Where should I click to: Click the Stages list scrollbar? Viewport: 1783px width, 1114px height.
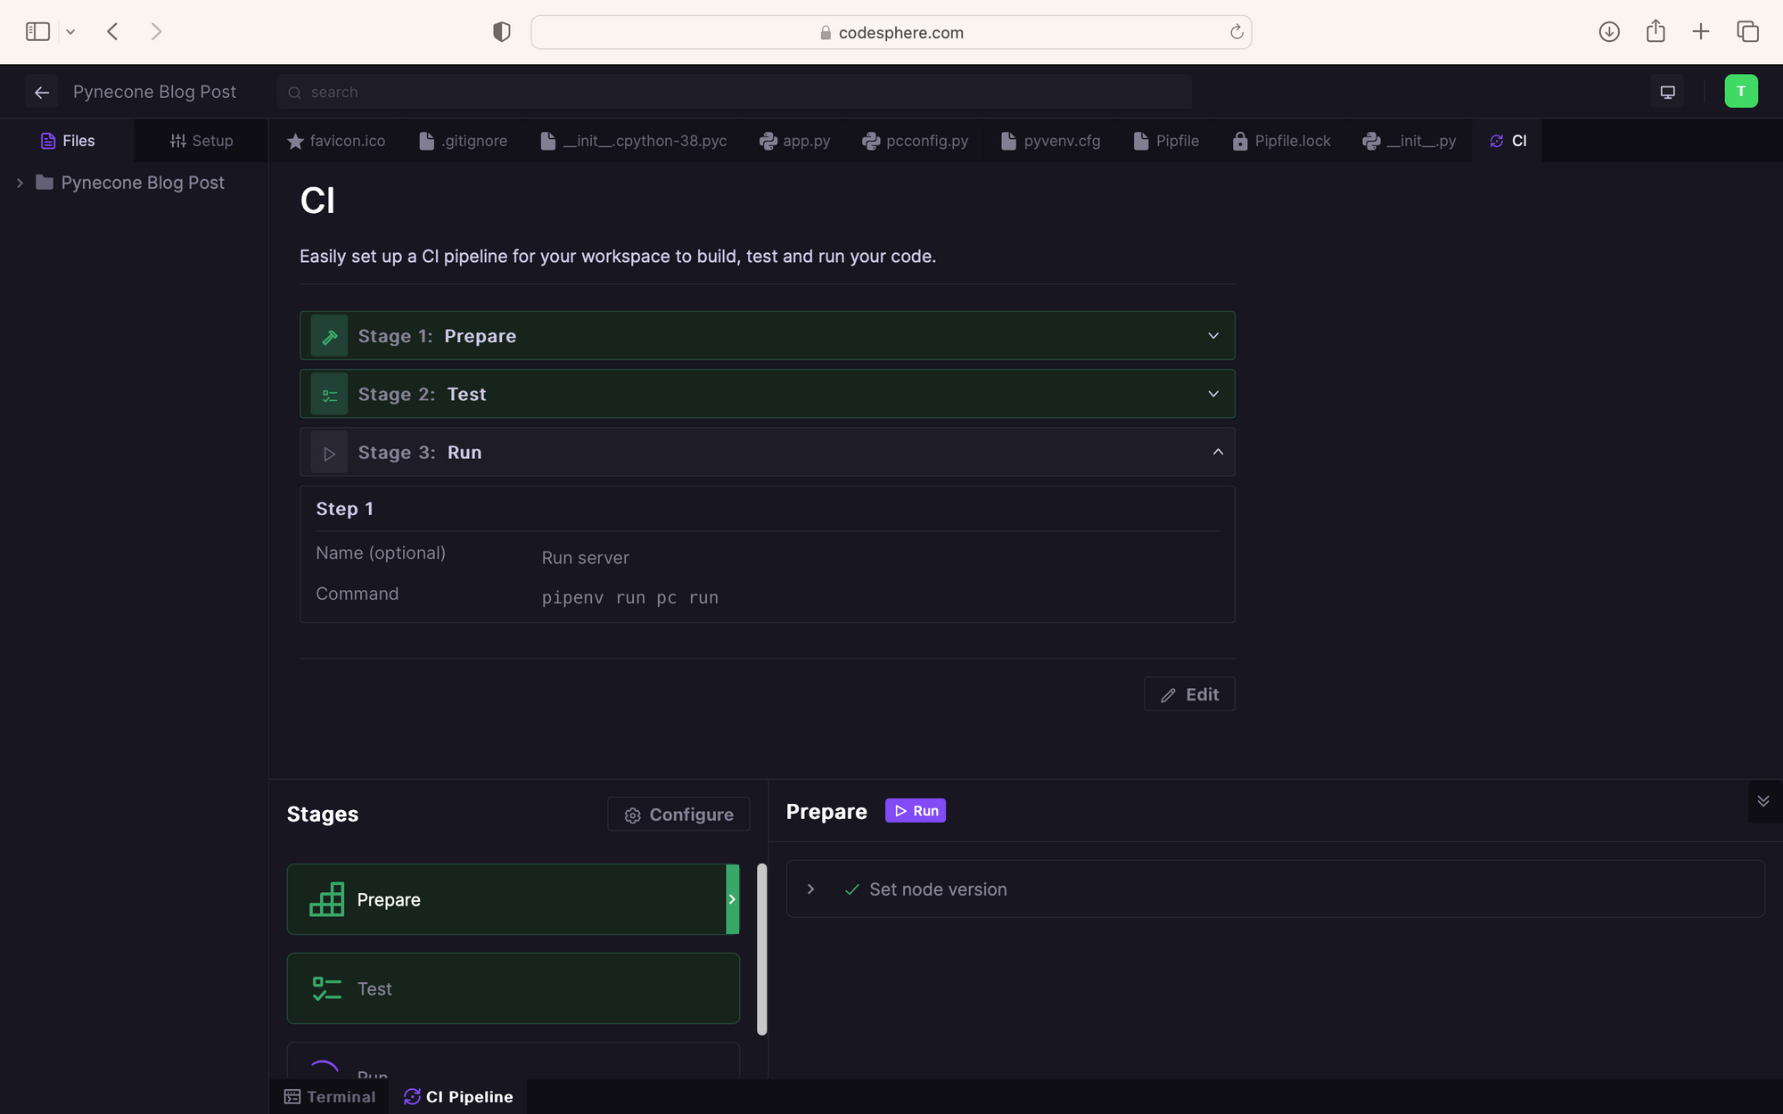[761, 949]
